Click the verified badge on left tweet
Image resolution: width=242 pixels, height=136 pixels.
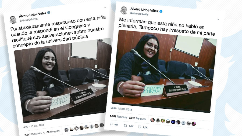pyautogui.click(x=49, y=13)
